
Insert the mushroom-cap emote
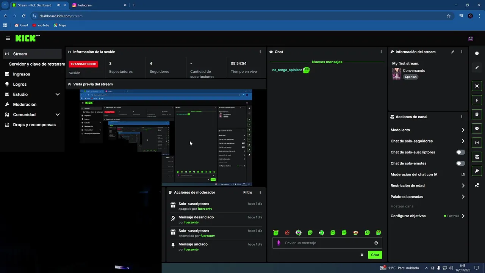(x=355, y=232)
